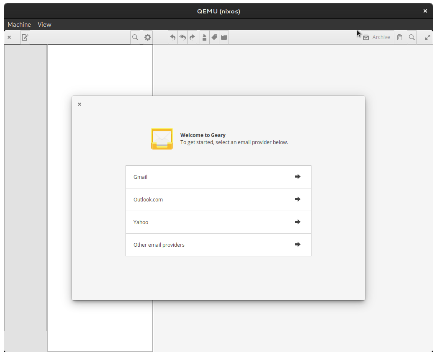
Task: Click the arrow on the Outlook.com row
Action: click(298, 199)
